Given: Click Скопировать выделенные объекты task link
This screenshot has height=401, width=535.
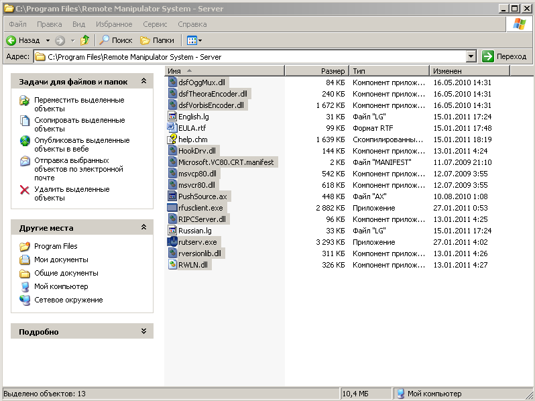Looking at the screenshot, I should point(80,125).
